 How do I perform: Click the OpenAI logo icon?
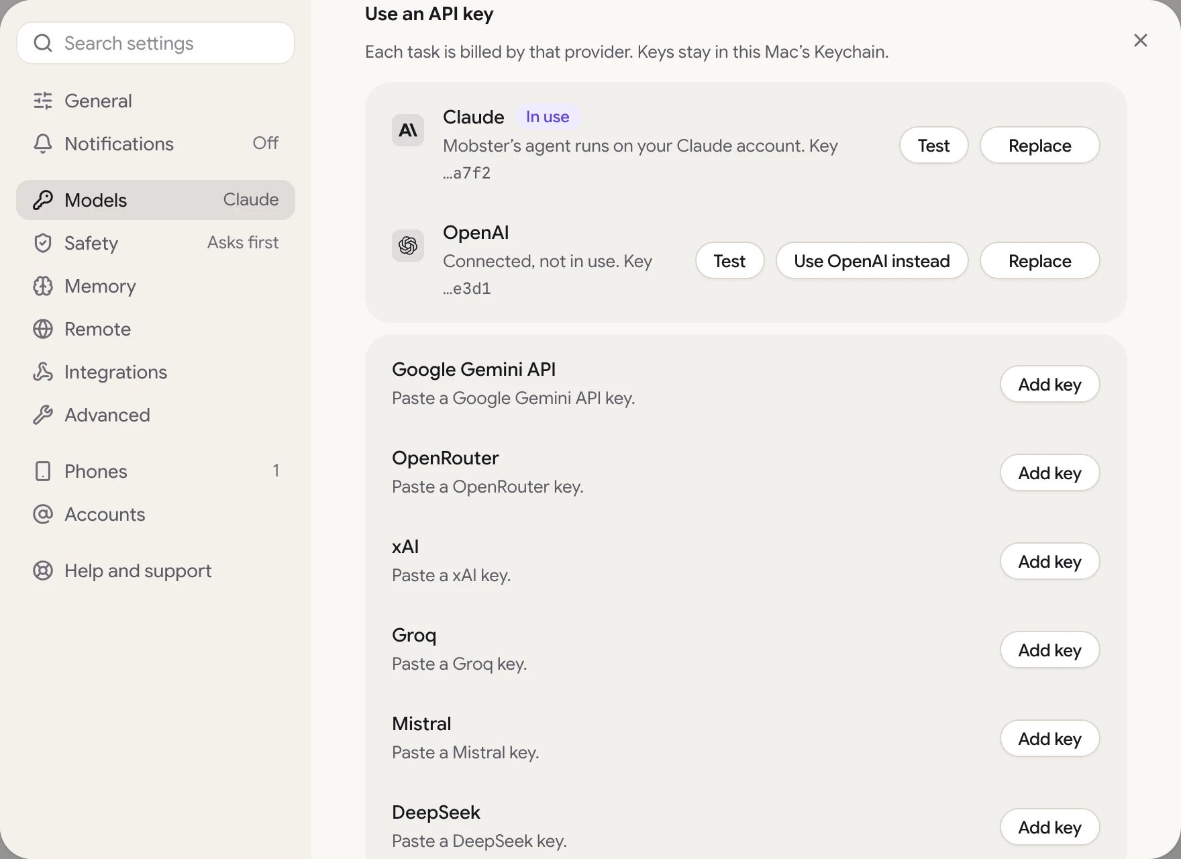[408, 246]
